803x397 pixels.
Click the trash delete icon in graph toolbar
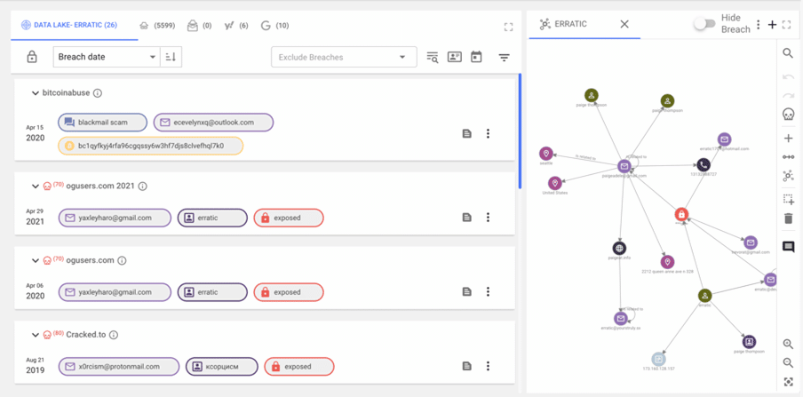788,218
